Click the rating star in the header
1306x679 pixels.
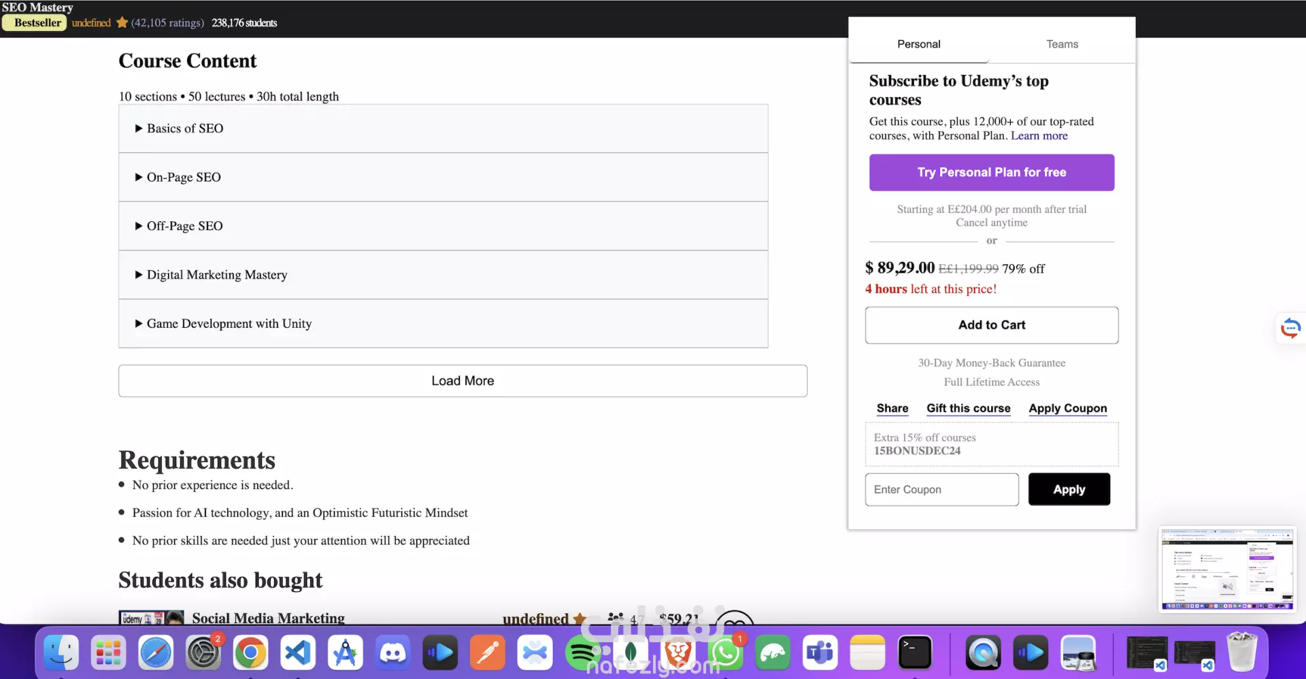tap(122, 22)
